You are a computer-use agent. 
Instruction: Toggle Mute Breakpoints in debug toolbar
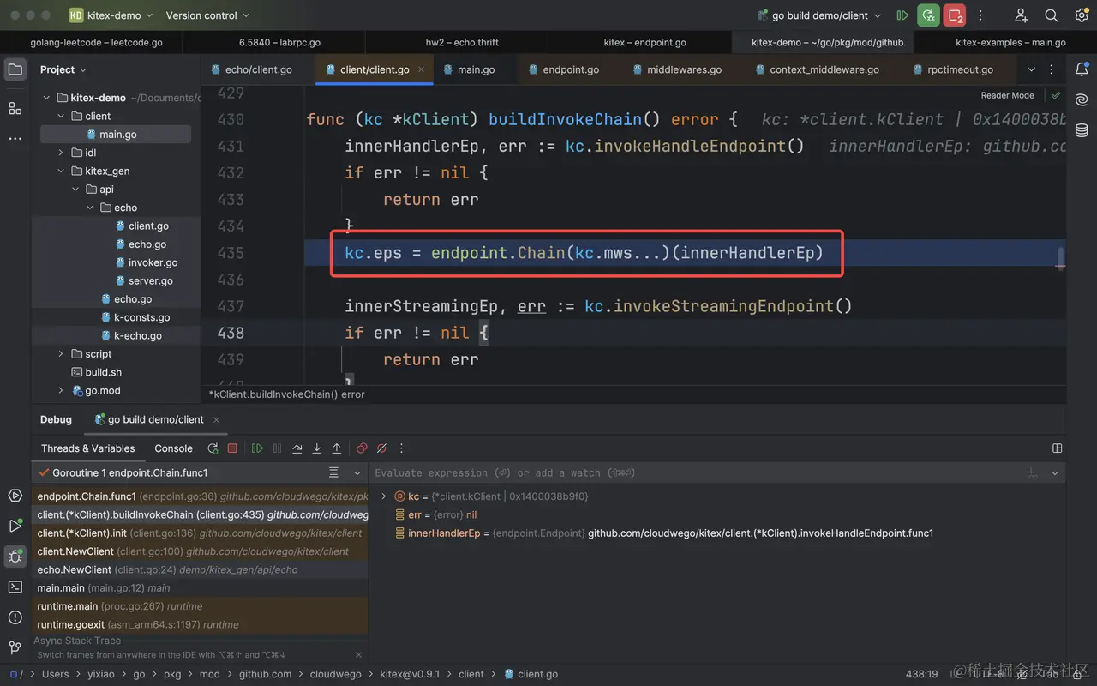coord(381,448)
